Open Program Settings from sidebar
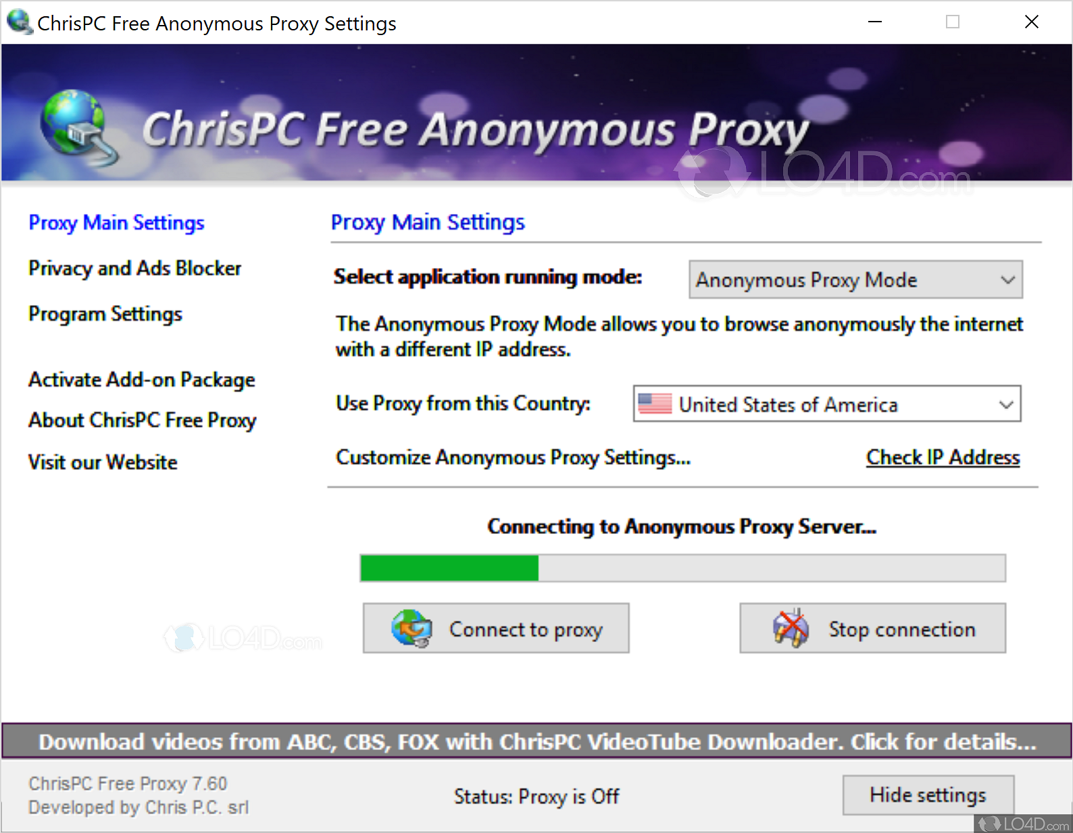The width and height of the screenshot is (1073, 833). (x=105, y=315)
